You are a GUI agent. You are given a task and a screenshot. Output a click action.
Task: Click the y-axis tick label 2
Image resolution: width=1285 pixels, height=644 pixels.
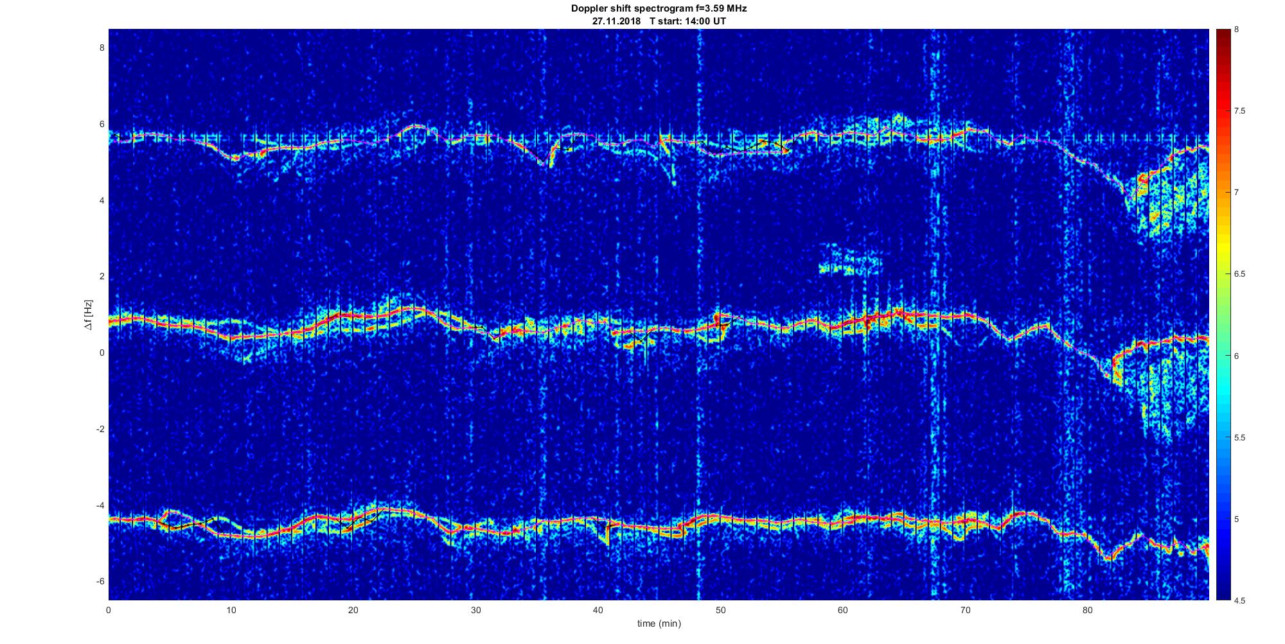click(102, 277)
